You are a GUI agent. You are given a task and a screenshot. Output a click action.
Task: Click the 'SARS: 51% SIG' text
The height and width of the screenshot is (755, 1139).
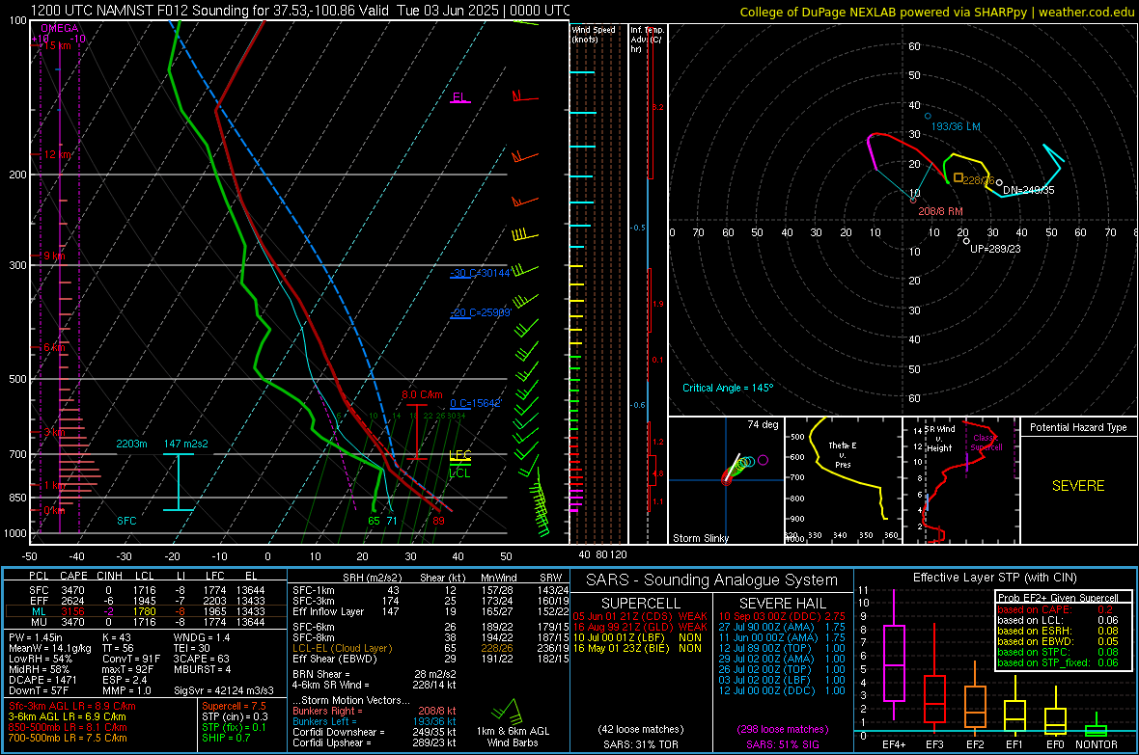tap(782, 744)
